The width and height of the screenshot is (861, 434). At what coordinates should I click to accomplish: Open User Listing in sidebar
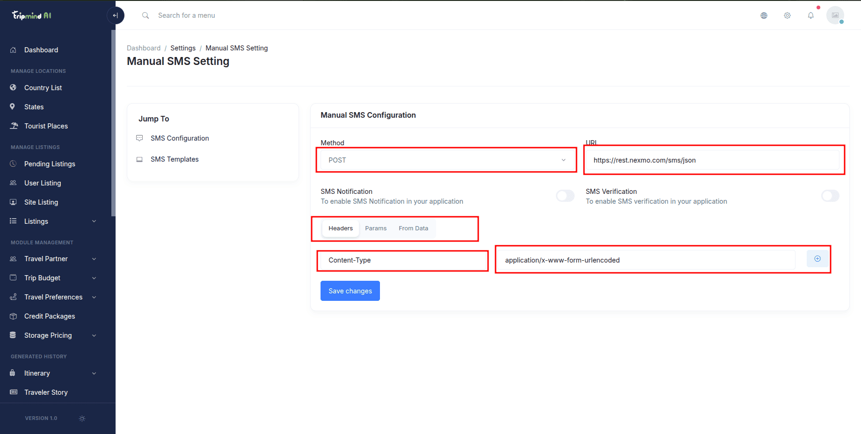click(43, 183)
